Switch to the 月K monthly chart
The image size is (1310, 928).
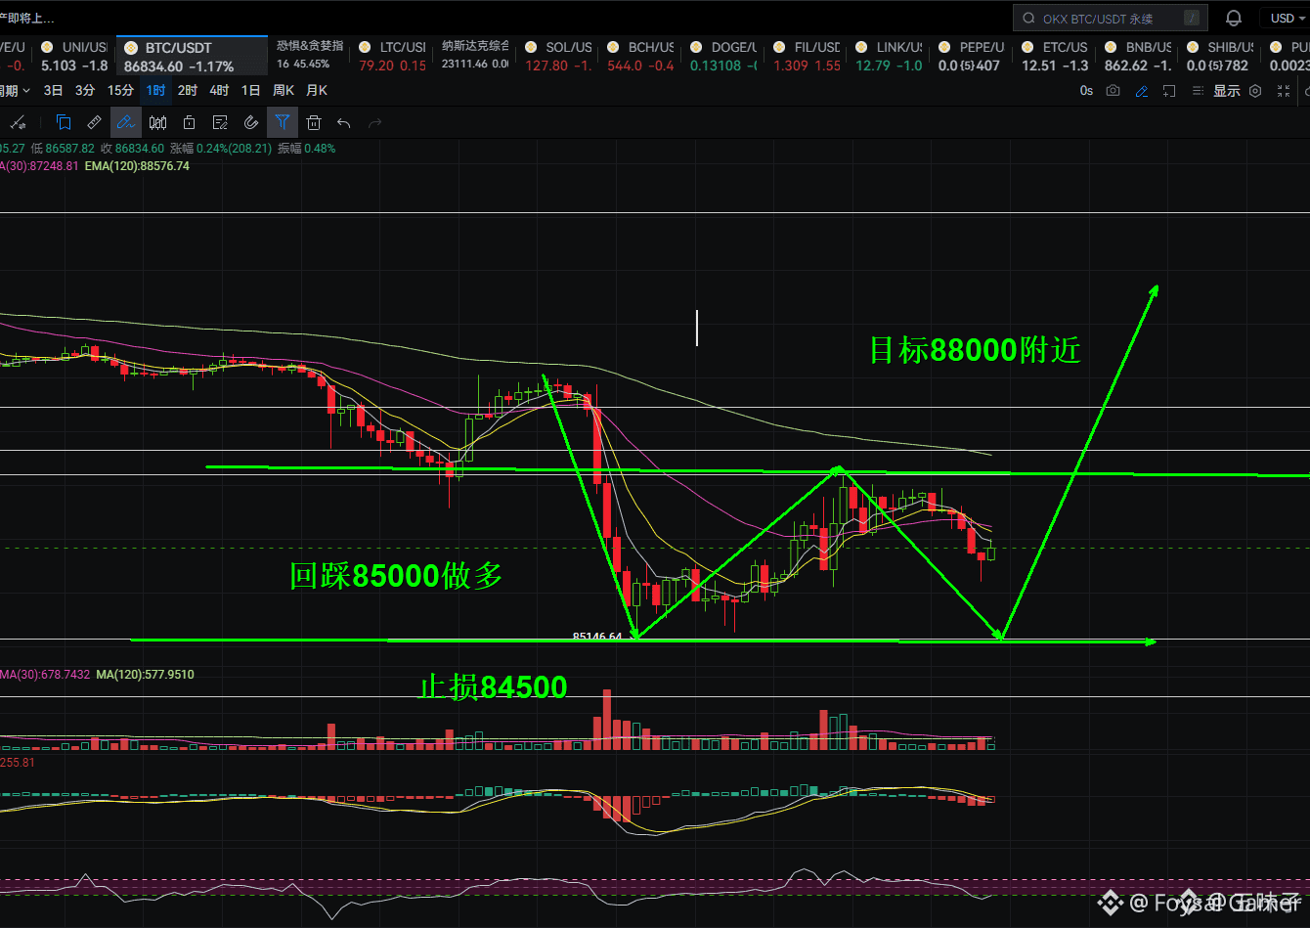pyautogui.click(x=317, y=90)
